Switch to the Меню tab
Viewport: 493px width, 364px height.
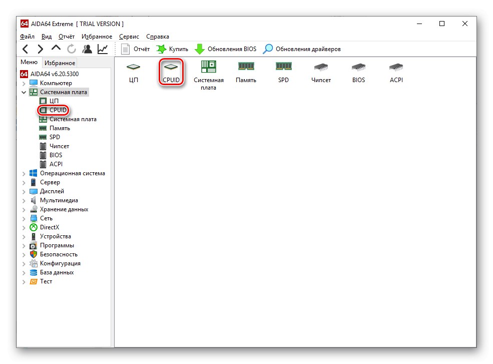[29, 62]
